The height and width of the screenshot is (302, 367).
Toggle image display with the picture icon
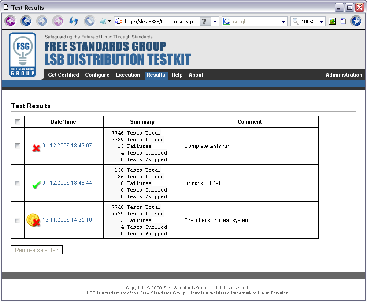pyautogui.click(x=332, y=21)
